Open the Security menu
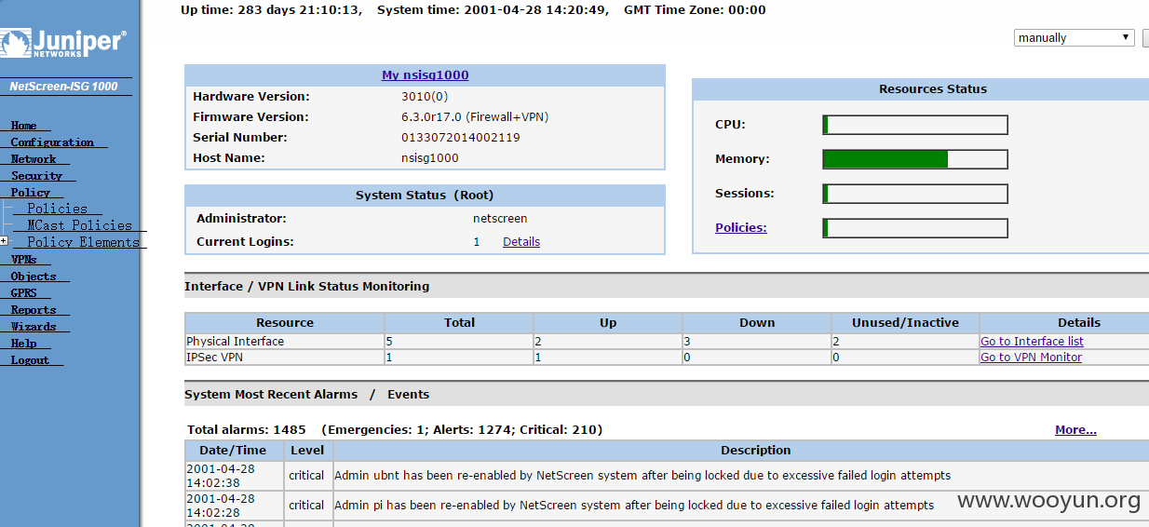The width and height of the screenshot is (1149, 527). (36, 176)
